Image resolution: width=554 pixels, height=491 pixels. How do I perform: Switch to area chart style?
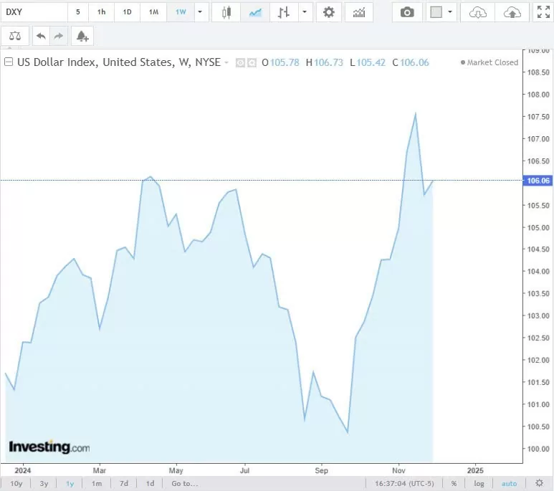click(x=255, y=12)
